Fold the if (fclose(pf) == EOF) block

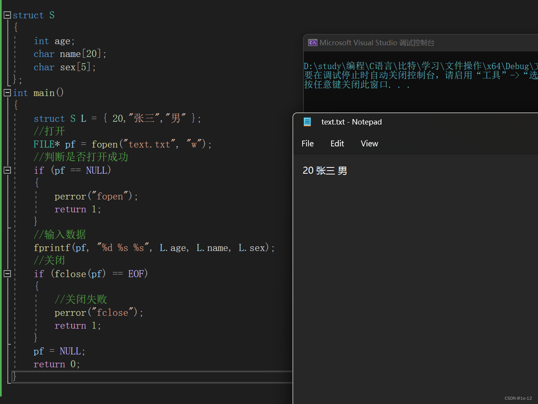[x=7, y=274]
